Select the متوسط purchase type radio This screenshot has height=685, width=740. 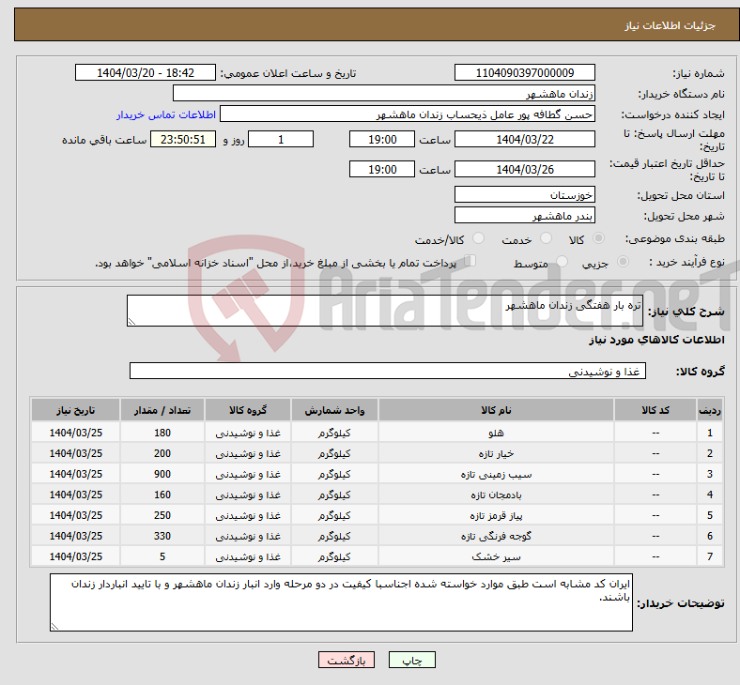click(563, 261)
